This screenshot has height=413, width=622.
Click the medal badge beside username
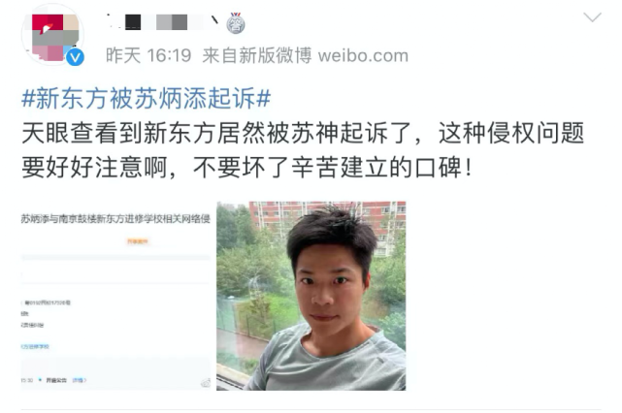235,23
